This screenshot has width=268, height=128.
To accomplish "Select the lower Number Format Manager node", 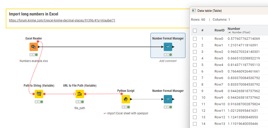I will tap(168, 99).
